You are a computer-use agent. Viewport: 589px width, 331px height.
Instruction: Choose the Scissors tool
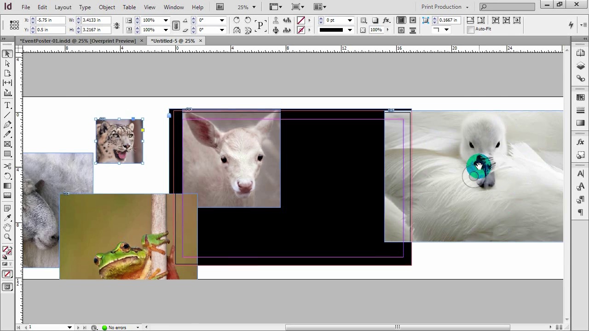point(7,166)
